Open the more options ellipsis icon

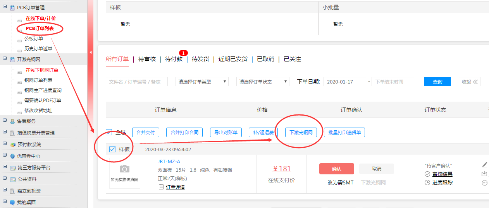pyautogui.click(x=484, y=183)
